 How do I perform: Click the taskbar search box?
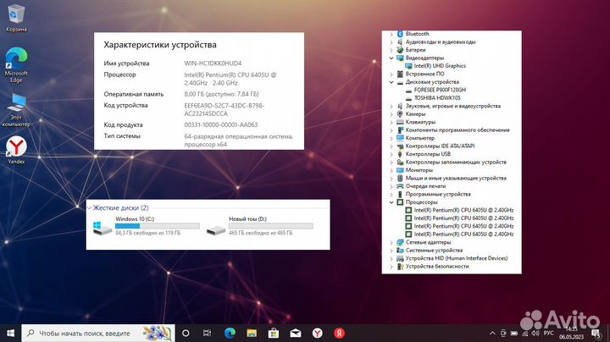98,333
